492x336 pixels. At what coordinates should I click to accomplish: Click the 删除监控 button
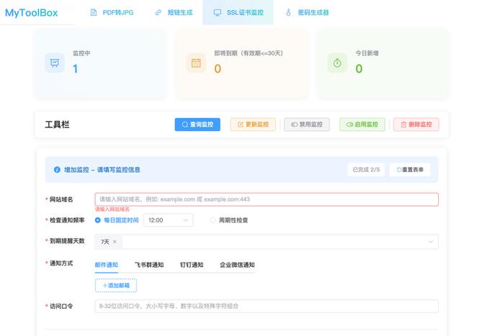coord(416,124)
